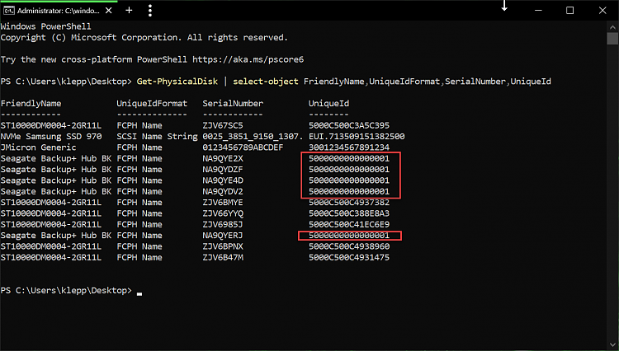Click the SerialNumber column header

[x=233, y=104]
